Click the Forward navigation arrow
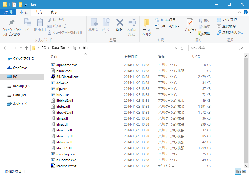This screenshot has height=175, width=249. click(14, 48)
